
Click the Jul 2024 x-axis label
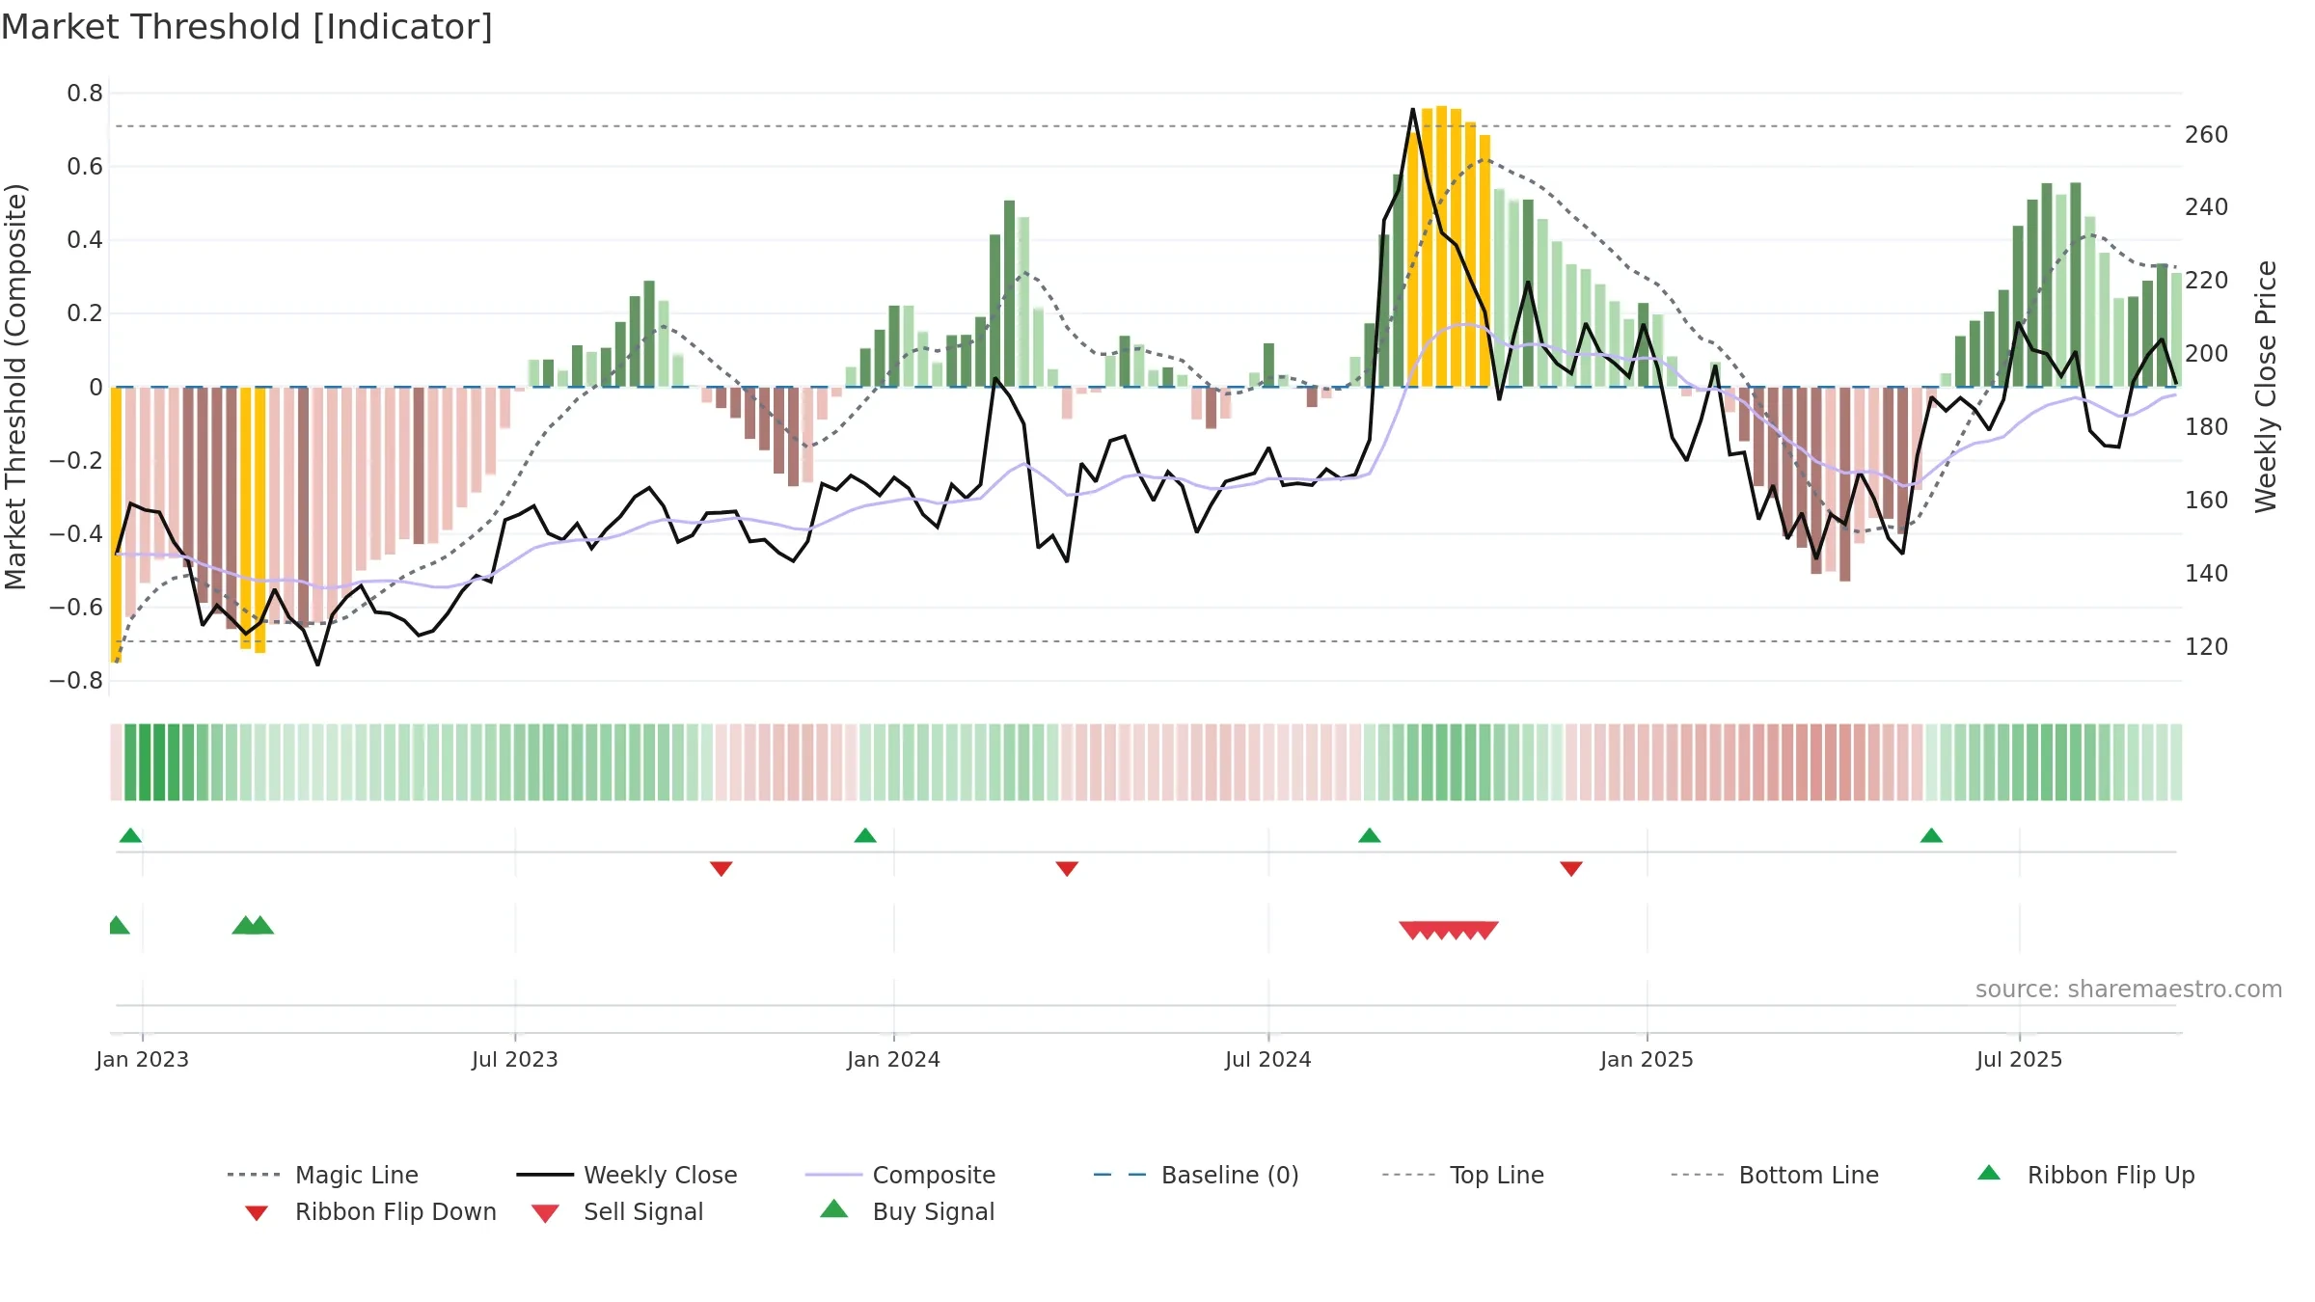1268,1059
